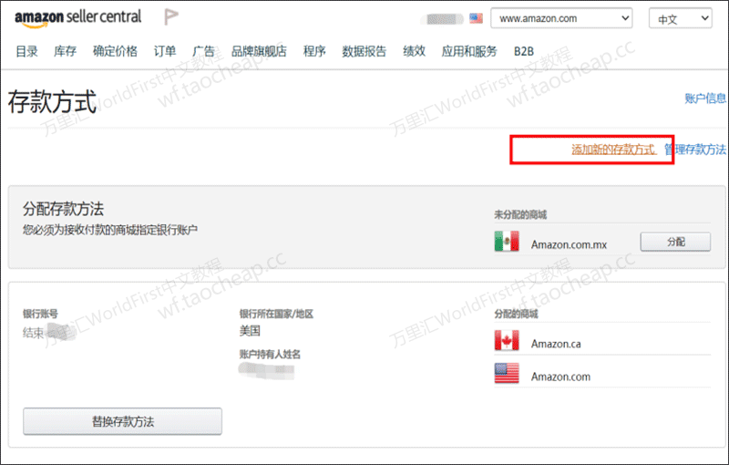Viewport: 729px width, 465px height.
Task: Click the 银行账号 label
Action: (x=40, y=314)
